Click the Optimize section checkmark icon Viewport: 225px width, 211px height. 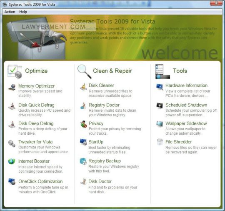click(15, 72)
